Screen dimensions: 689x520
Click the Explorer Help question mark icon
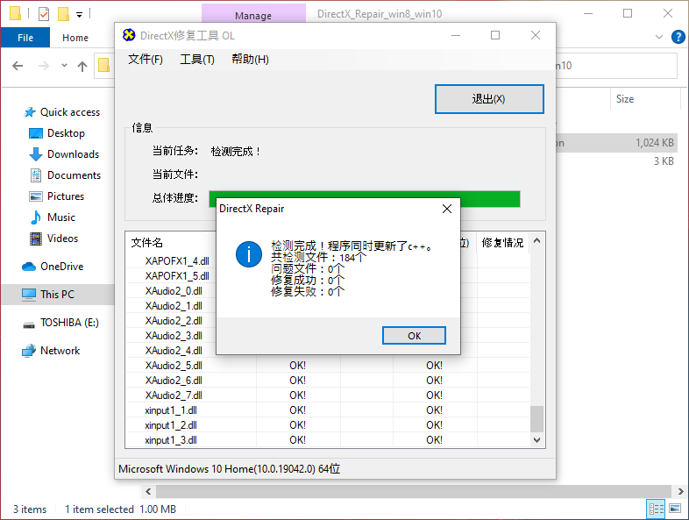[x=678, y=37]
